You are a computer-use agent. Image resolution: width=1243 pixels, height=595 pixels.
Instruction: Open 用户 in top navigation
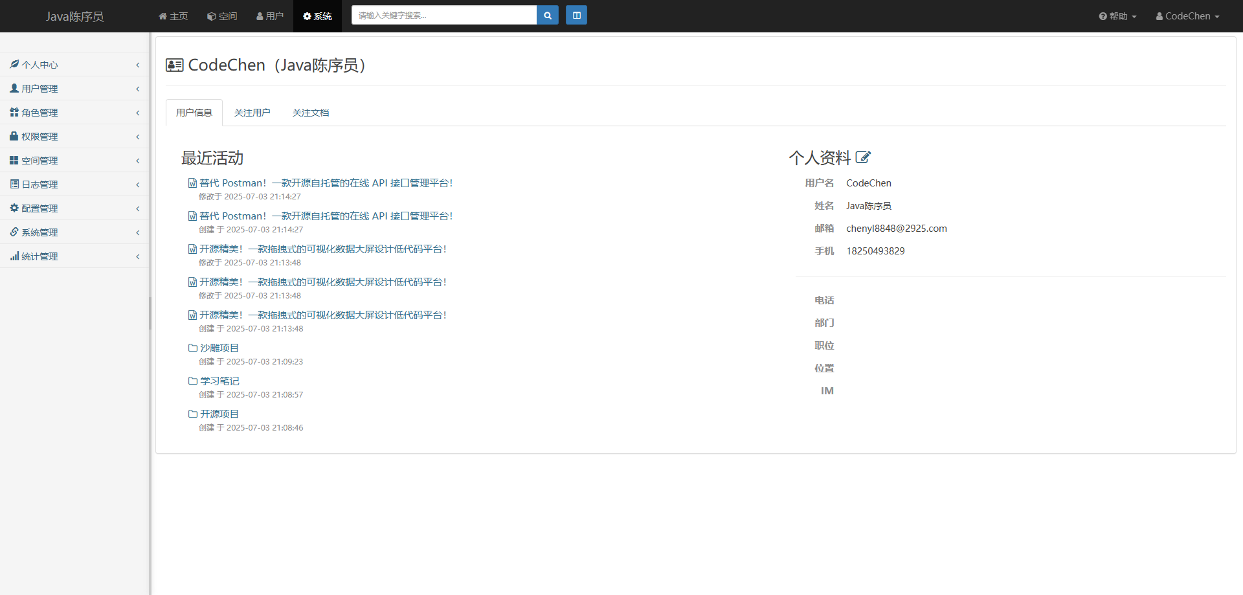(x=270, y=16)
